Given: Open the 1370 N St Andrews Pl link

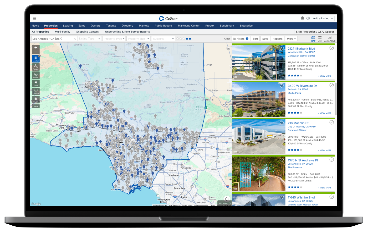Looking at the screenshot, I should point(303,160).
